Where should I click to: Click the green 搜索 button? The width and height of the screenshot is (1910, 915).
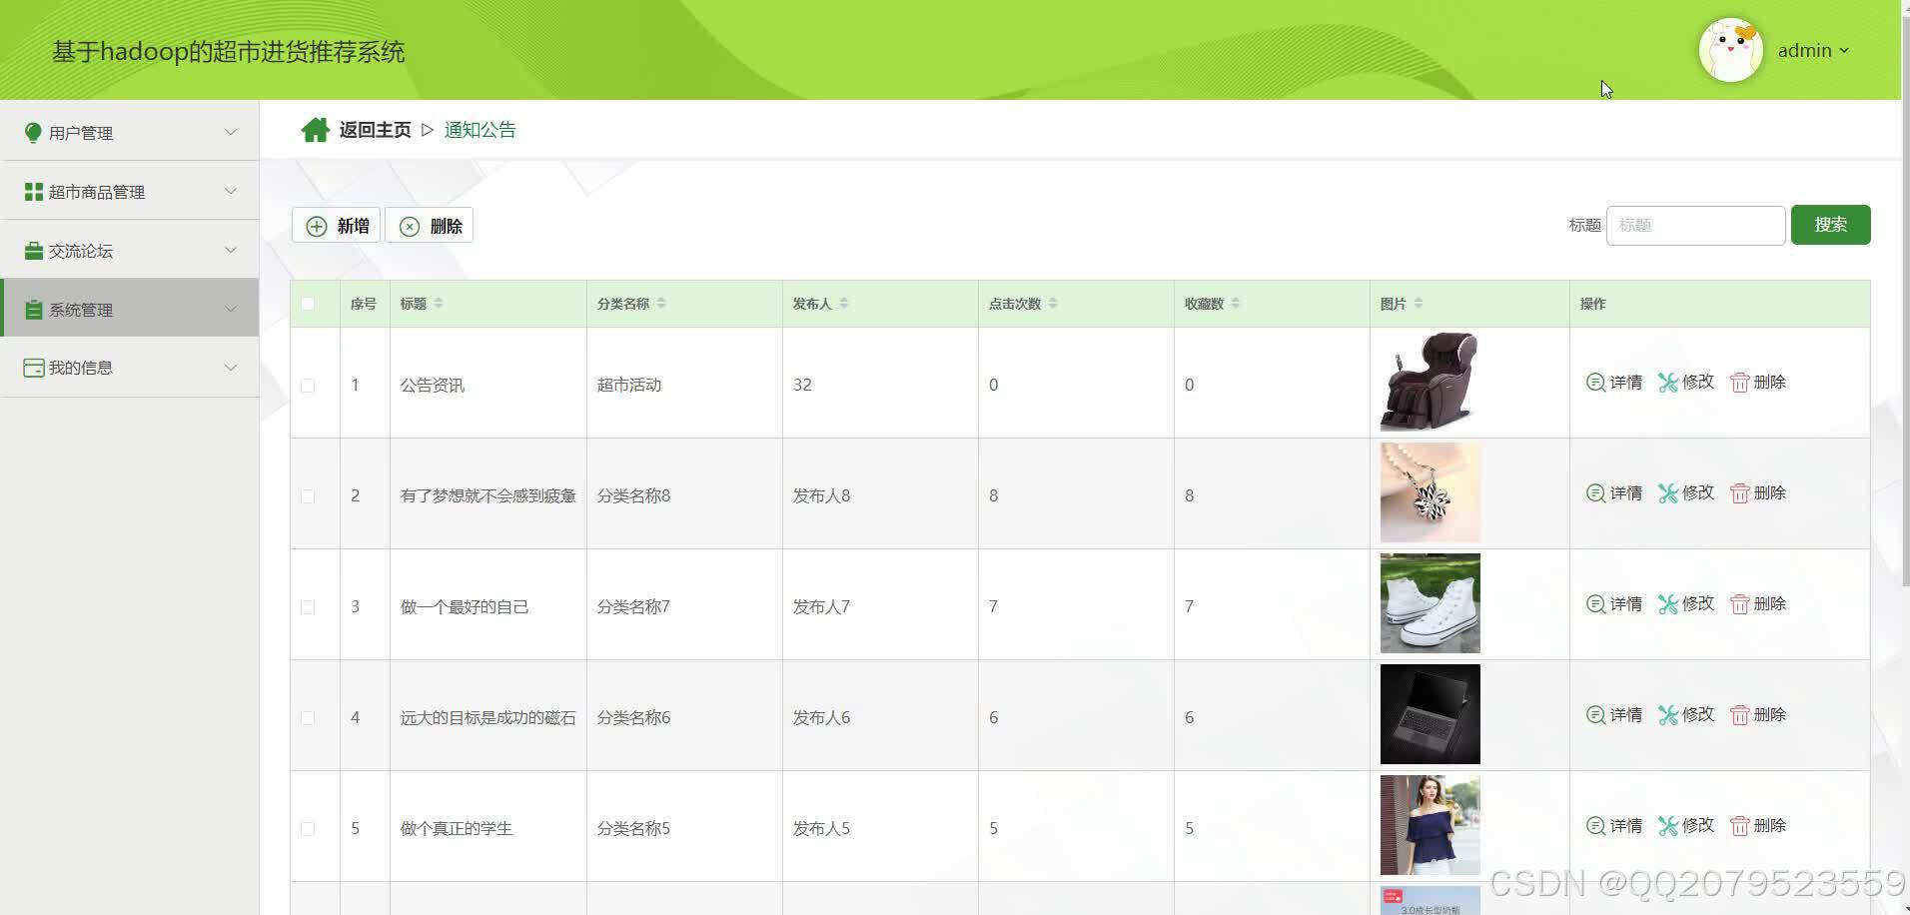coord(1830,225)
